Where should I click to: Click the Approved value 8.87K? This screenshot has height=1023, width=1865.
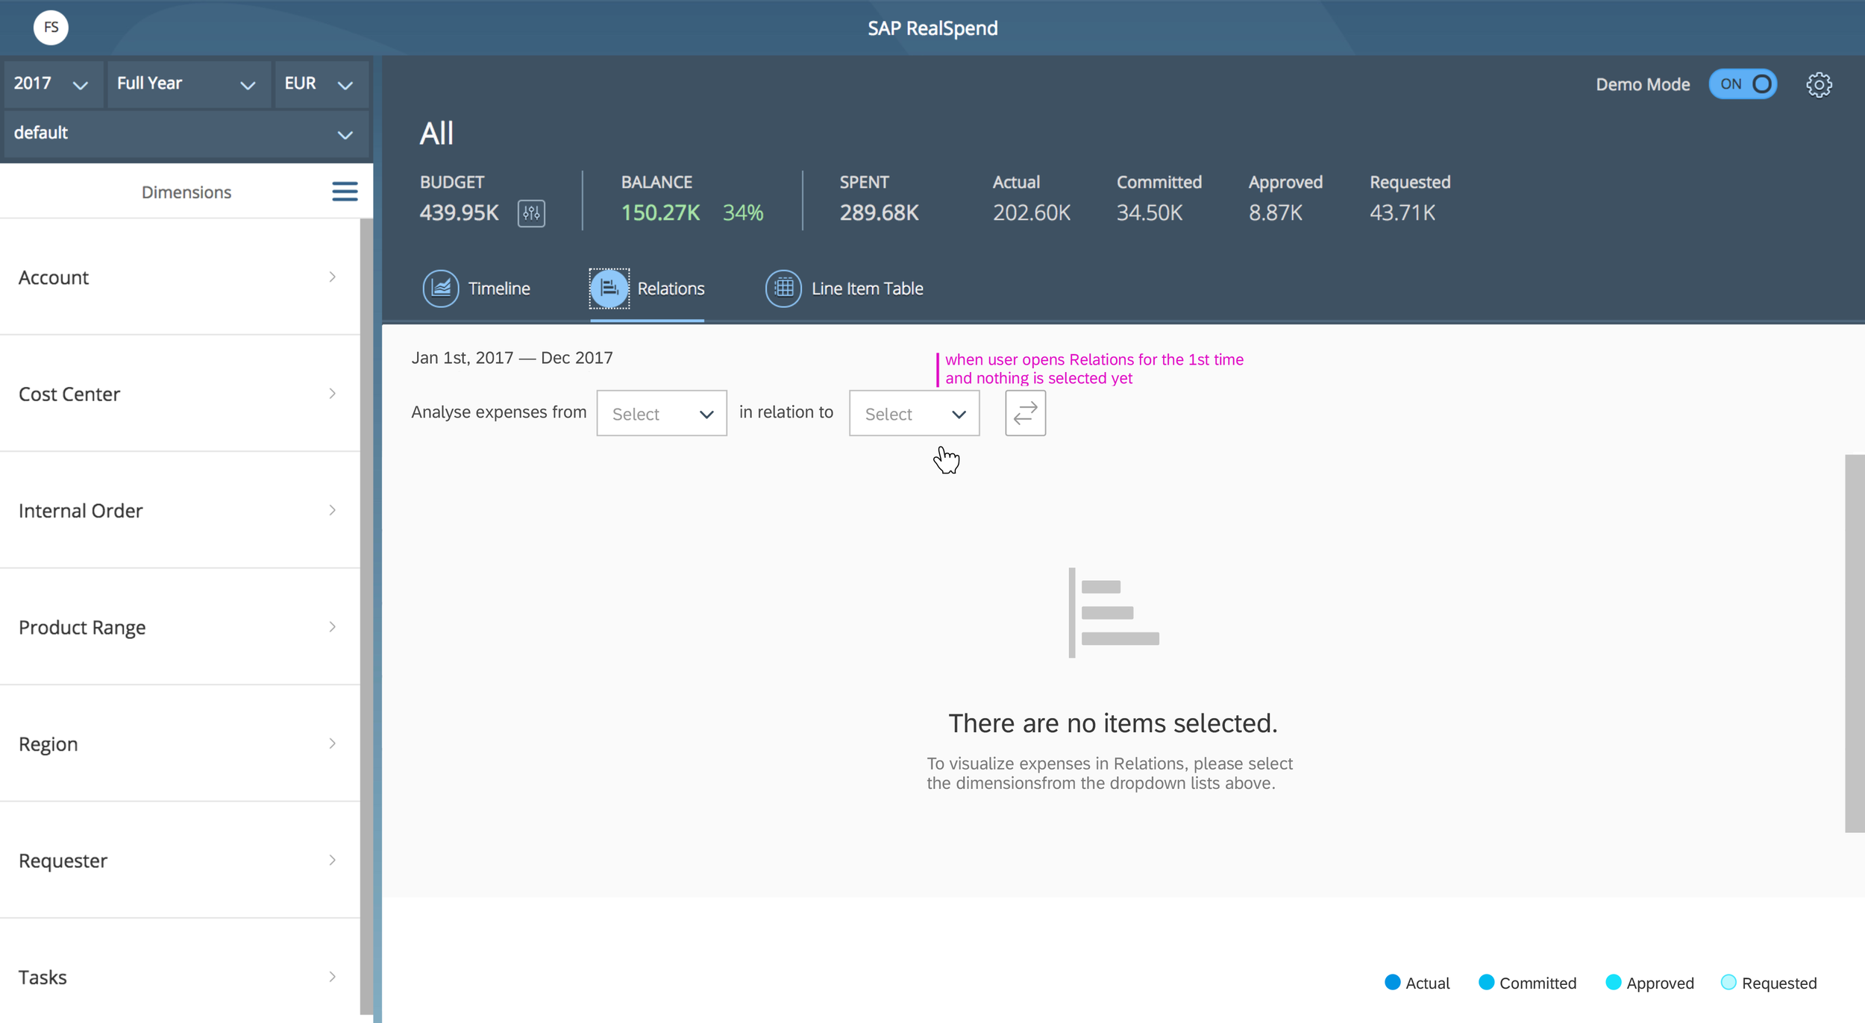click(1275, 213)
